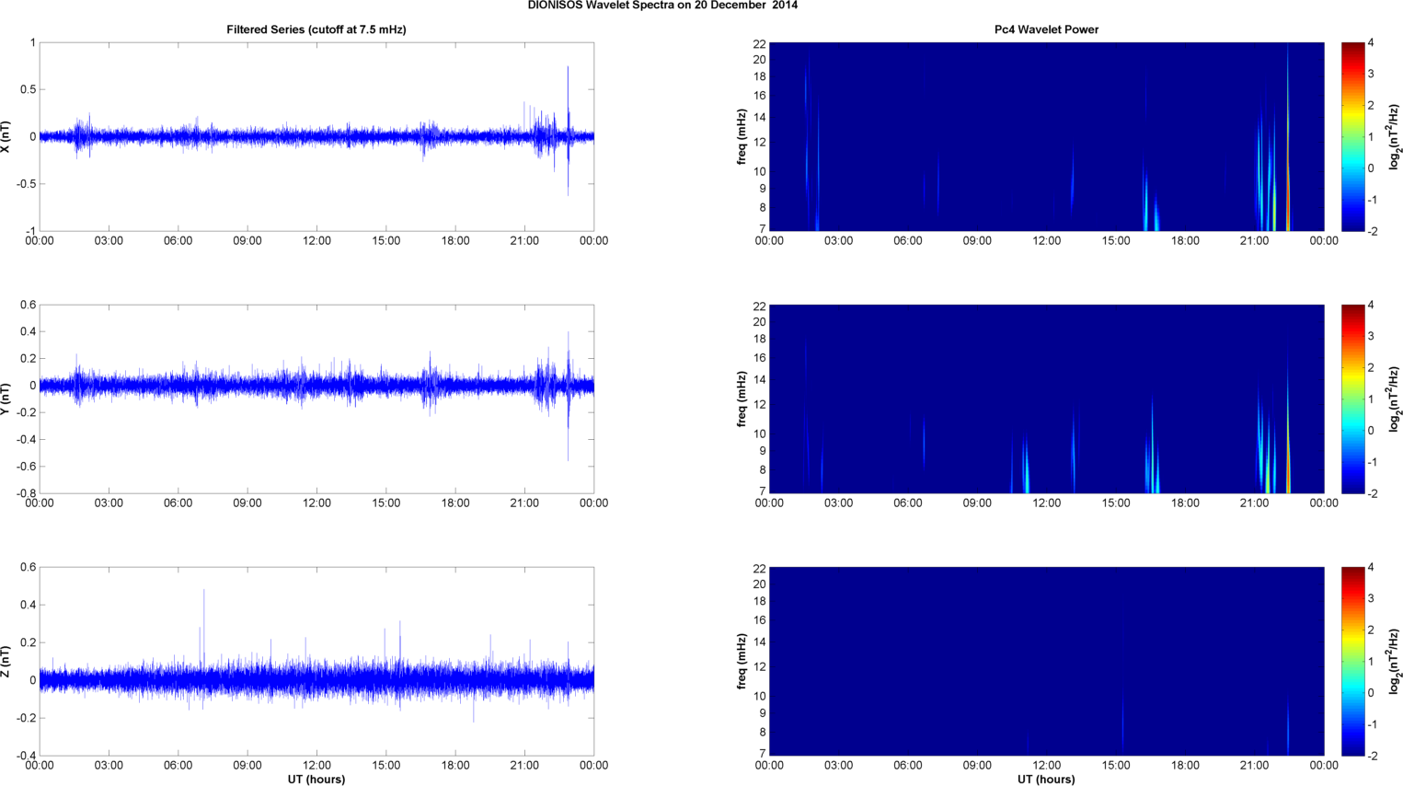Select the "Filtered Series (cutoff at 7.5 mHz)" heading
Viewport: 1403px width, 786px height.
tap(316, 29)
